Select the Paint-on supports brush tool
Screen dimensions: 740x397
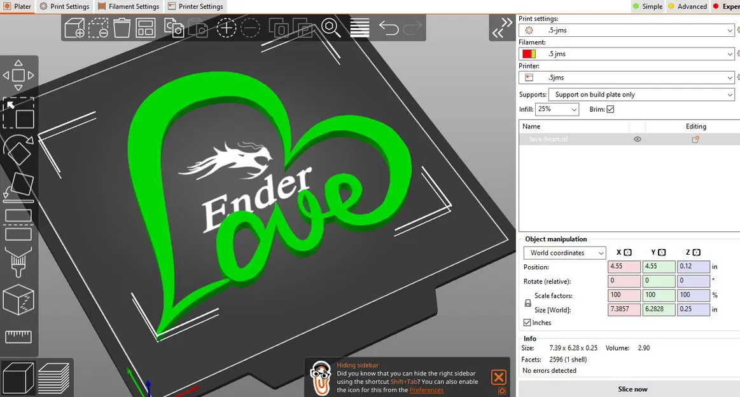pos(18,262)
